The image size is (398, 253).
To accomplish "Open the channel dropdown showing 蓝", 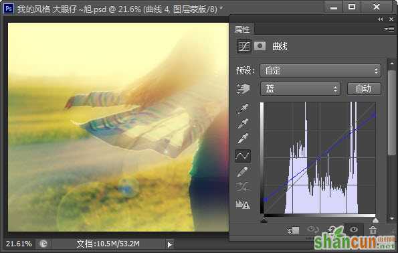I will [x=300, y=89].
